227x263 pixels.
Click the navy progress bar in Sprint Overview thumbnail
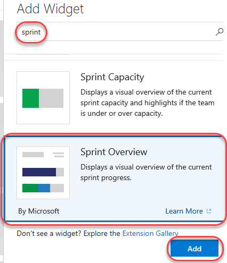pyautogui.click(x=39, y=172)
